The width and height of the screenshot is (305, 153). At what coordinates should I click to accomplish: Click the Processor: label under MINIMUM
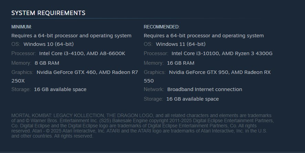23,53
